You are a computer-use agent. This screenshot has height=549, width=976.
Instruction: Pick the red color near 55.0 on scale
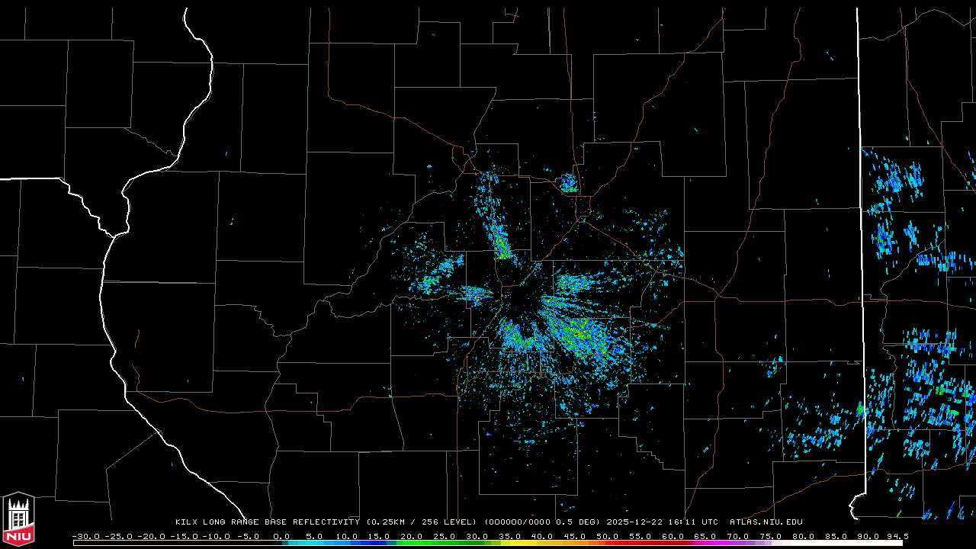[x=640, y=543]
